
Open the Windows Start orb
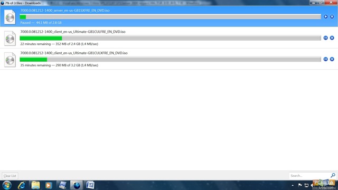coord(7,185)
